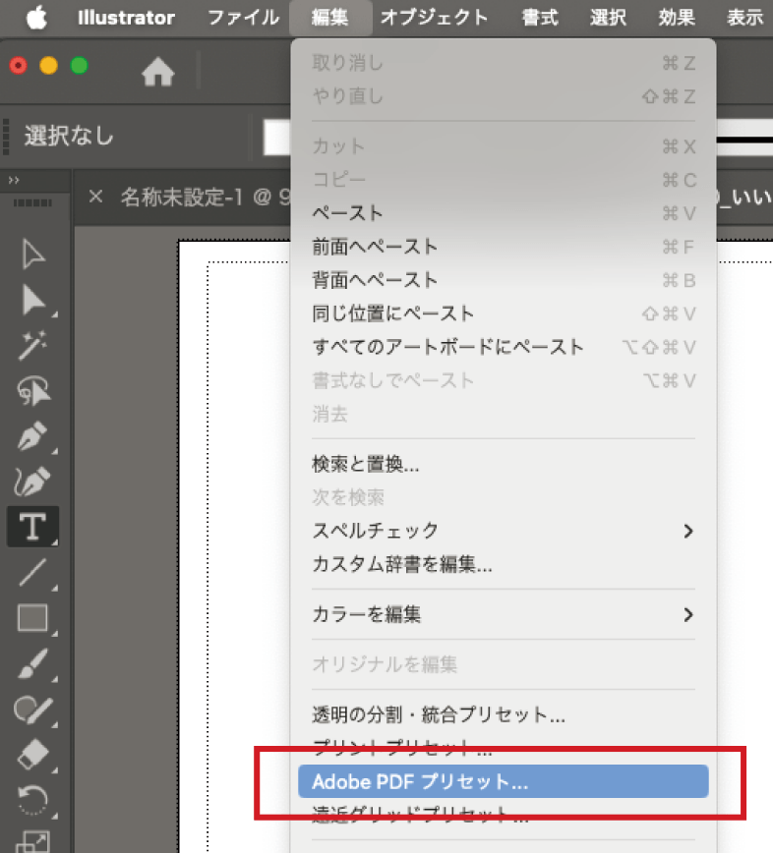This screenshot has width=773, height=853.
Task: Choose プリントプリセット... menu item
Action: 504,748
